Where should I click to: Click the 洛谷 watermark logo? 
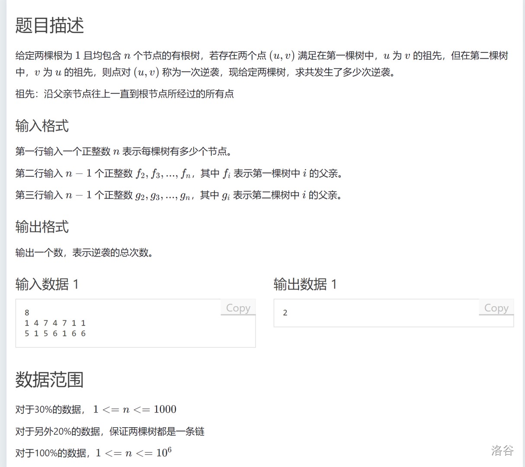coord(502,450)
